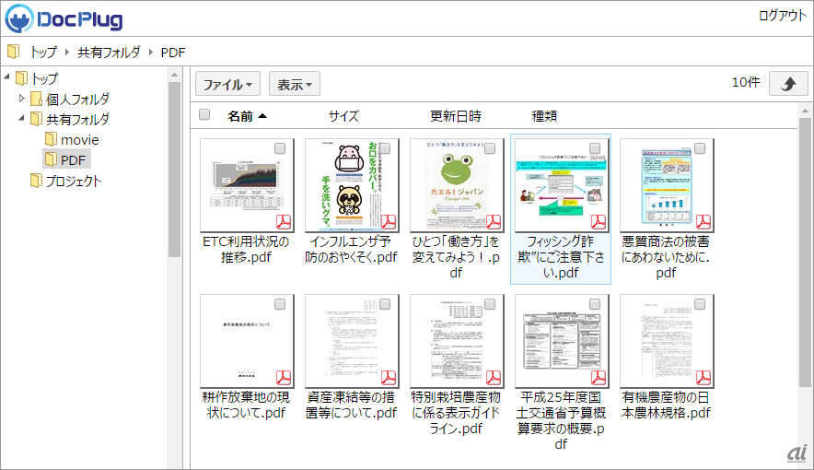Open the ファイル dropdown menu
Viewport: 814px width, 470px height.
tap(227, 84)
